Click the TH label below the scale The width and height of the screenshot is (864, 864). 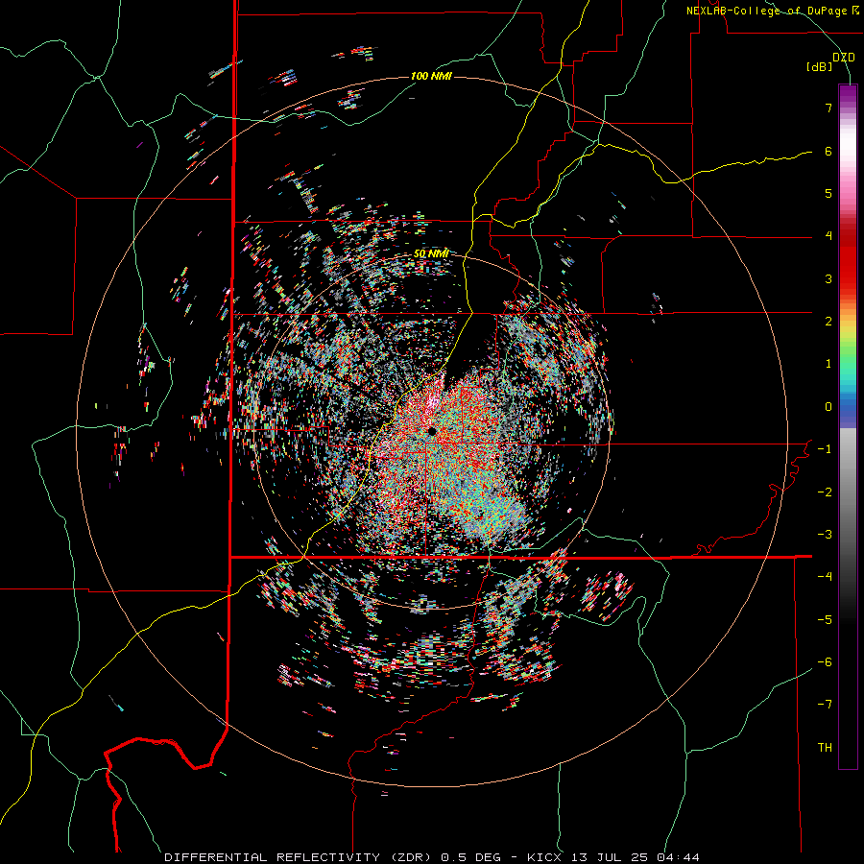[825, 748]
